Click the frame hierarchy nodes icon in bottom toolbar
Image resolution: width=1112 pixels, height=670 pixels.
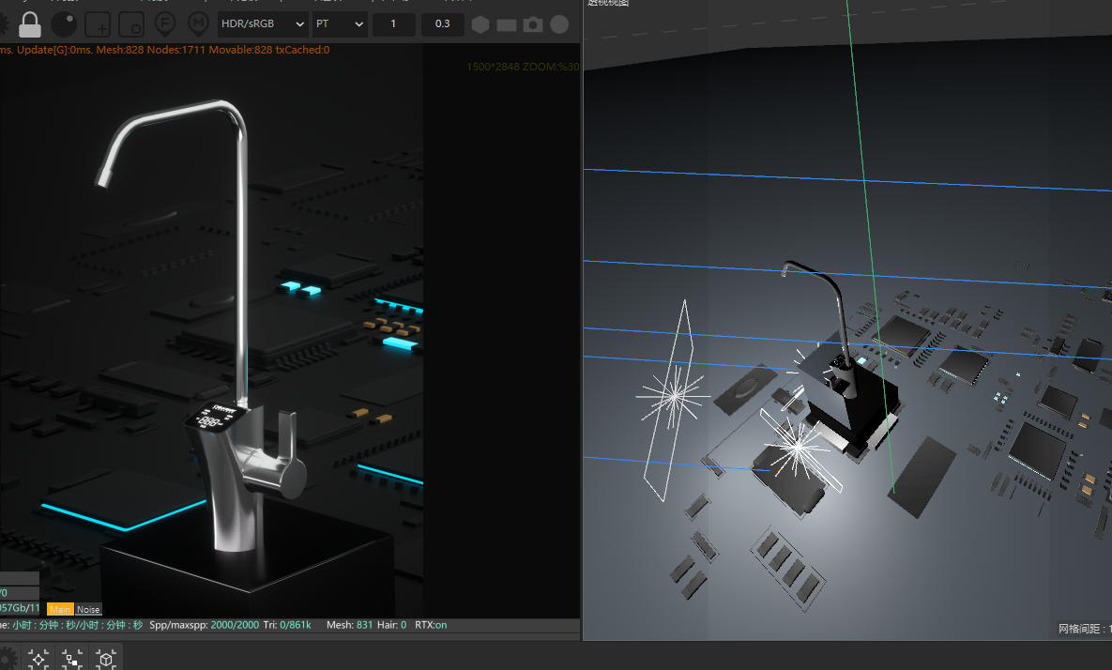(71, 660)
